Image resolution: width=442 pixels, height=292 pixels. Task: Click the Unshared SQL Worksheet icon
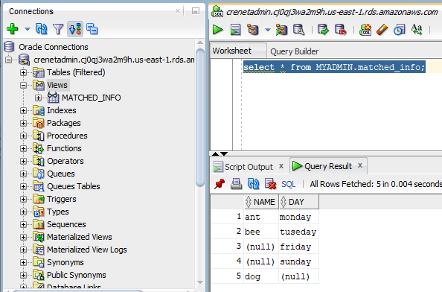point(365,29)
